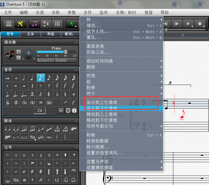209x185 pixels.
Task: Click the play transport button
Action: [x=188, y=24]
